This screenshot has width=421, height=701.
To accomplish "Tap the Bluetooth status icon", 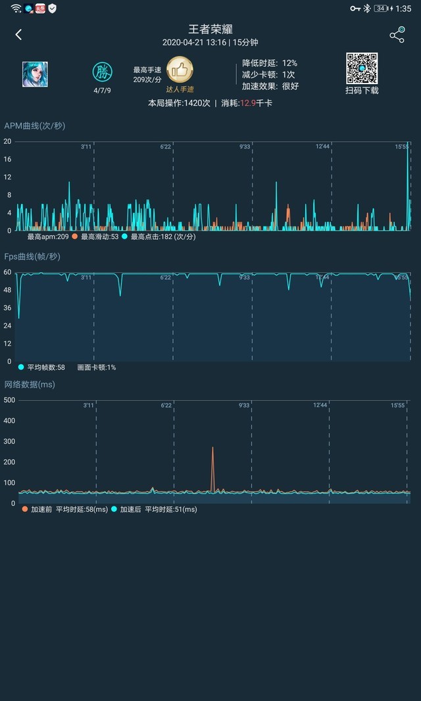I will pos(367,8).
